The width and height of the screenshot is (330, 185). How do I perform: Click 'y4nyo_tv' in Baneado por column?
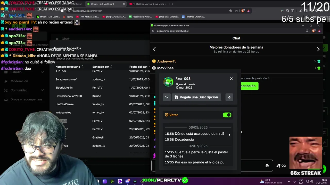98,113
